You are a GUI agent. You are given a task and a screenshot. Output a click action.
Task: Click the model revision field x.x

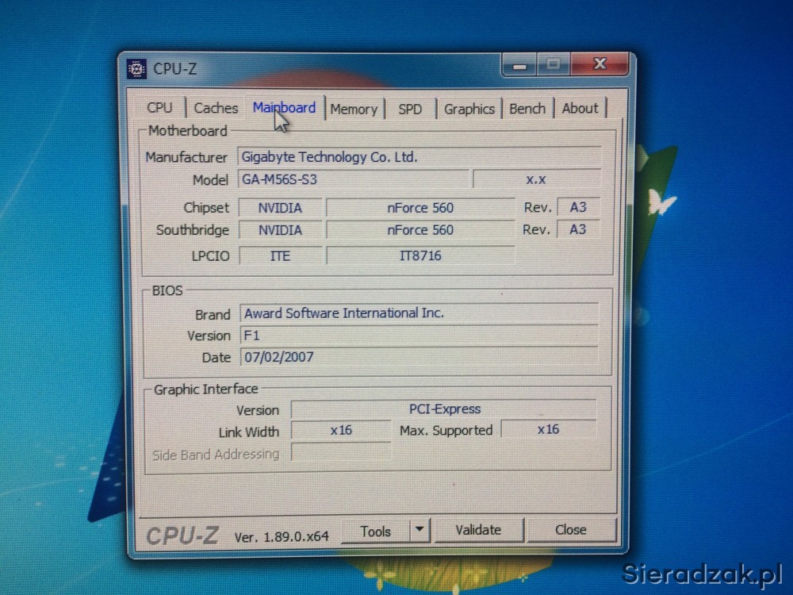[536, 179]
